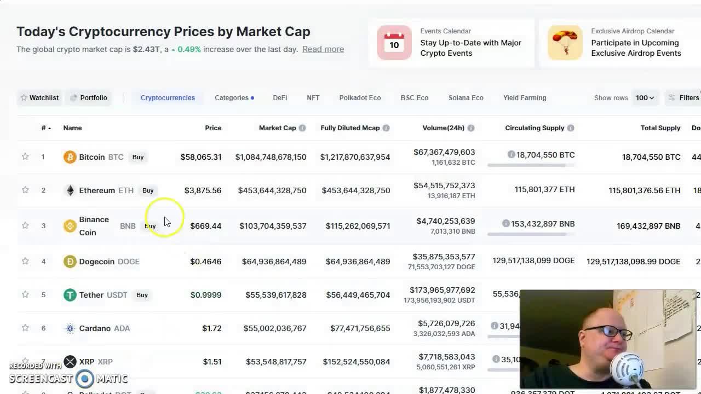Screen dimensions: 701x394
Task: Open the Ethereum name link
Action: point(97,190)
